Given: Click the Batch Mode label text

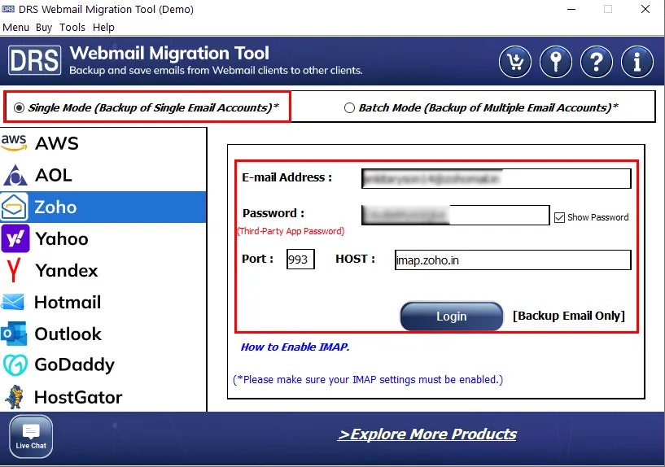Looking at the screenshot, I should click(488, 107).
